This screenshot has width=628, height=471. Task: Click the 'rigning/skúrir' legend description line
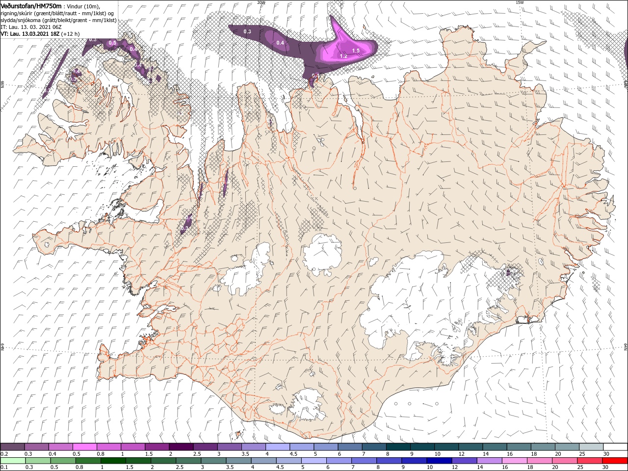(x=56, y=13)
